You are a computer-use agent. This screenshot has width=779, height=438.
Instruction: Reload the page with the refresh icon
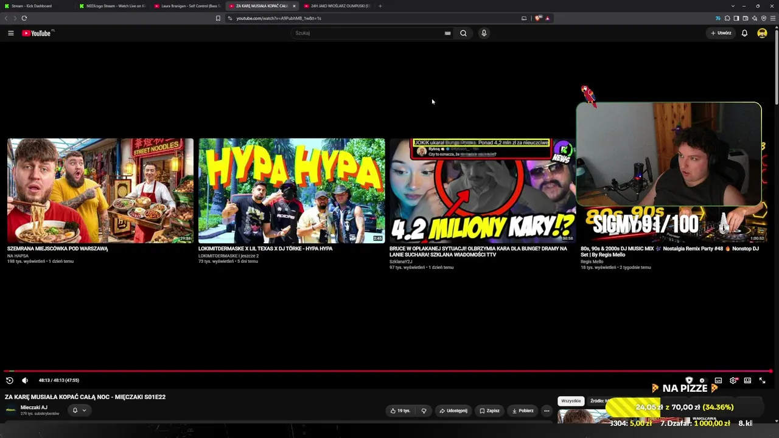[x=24, y=18]
